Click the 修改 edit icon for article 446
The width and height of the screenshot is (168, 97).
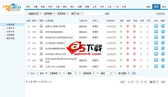point(156,26)
